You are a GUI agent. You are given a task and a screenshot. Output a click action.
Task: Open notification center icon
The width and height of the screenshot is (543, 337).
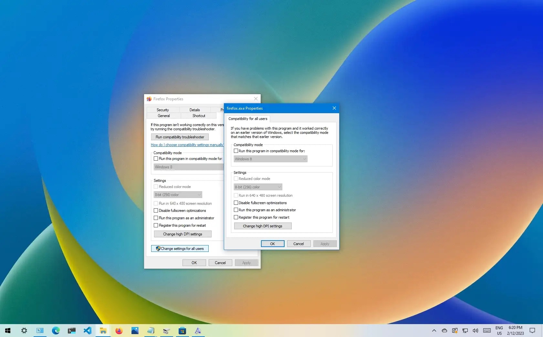tap(532, 331)
